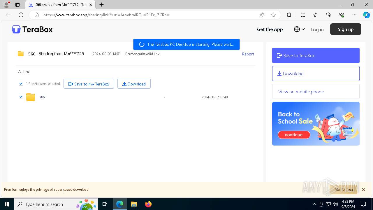The height and width of the screenshot is (210, 373).
Task: Open Browser essentials icon
Action: (342, 15)
